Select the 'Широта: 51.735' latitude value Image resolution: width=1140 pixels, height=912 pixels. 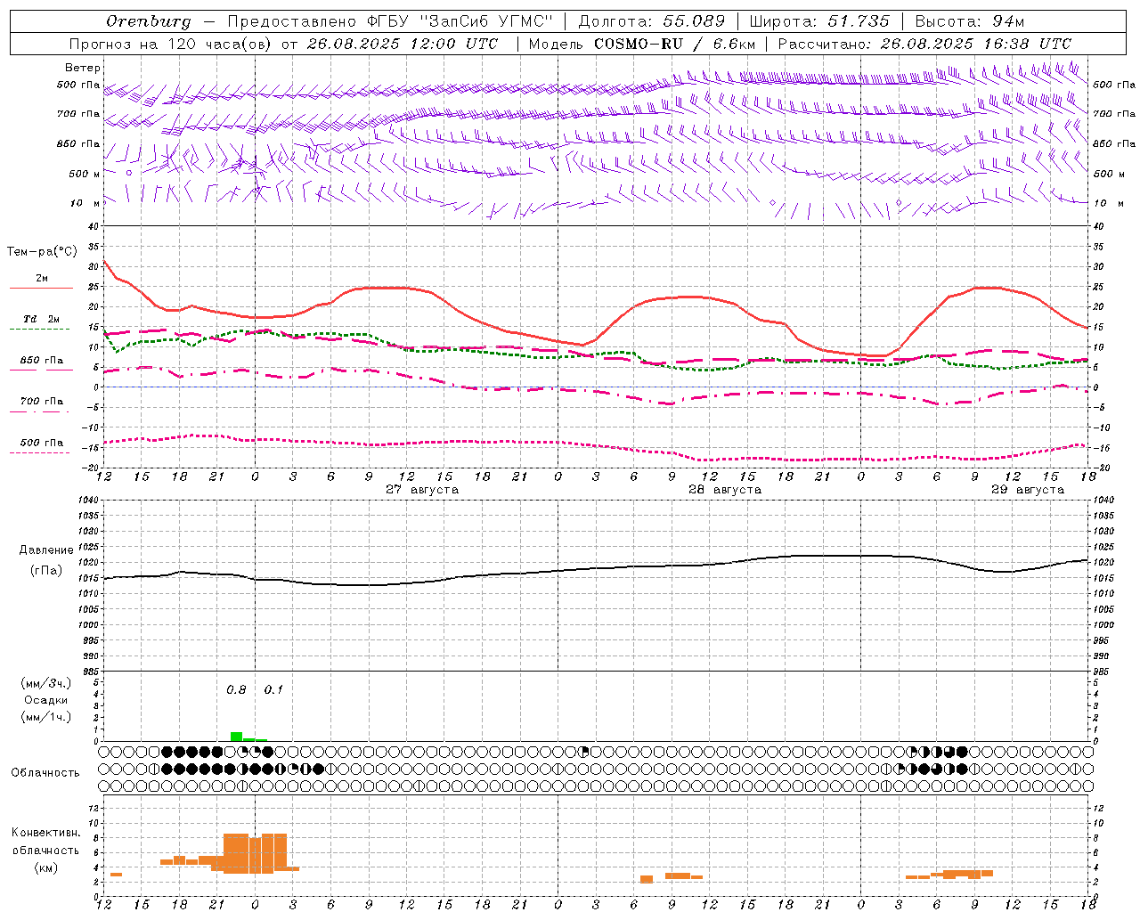tap(819, 21)
